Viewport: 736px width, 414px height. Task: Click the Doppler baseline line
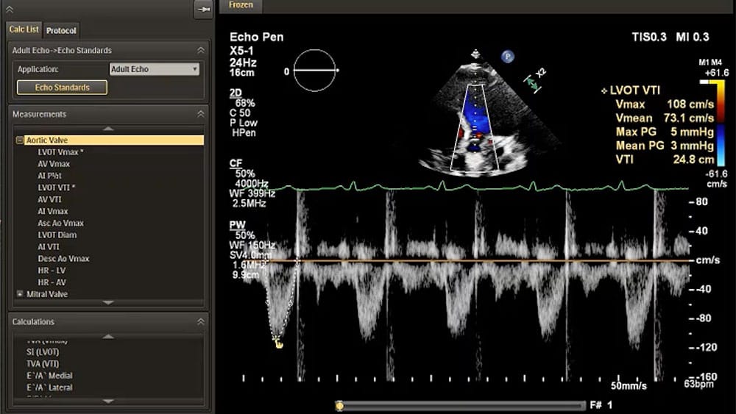click(479, 260)
